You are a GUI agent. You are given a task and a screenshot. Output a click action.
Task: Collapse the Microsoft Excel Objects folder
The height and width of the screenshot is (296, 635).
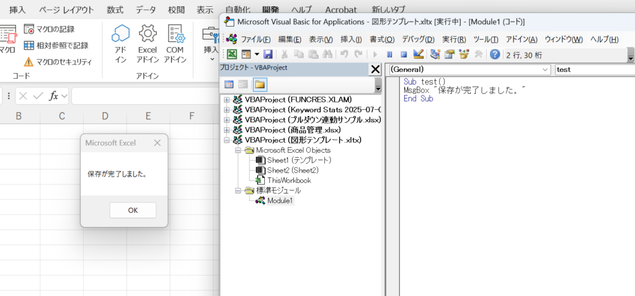(x=238, y=150)
